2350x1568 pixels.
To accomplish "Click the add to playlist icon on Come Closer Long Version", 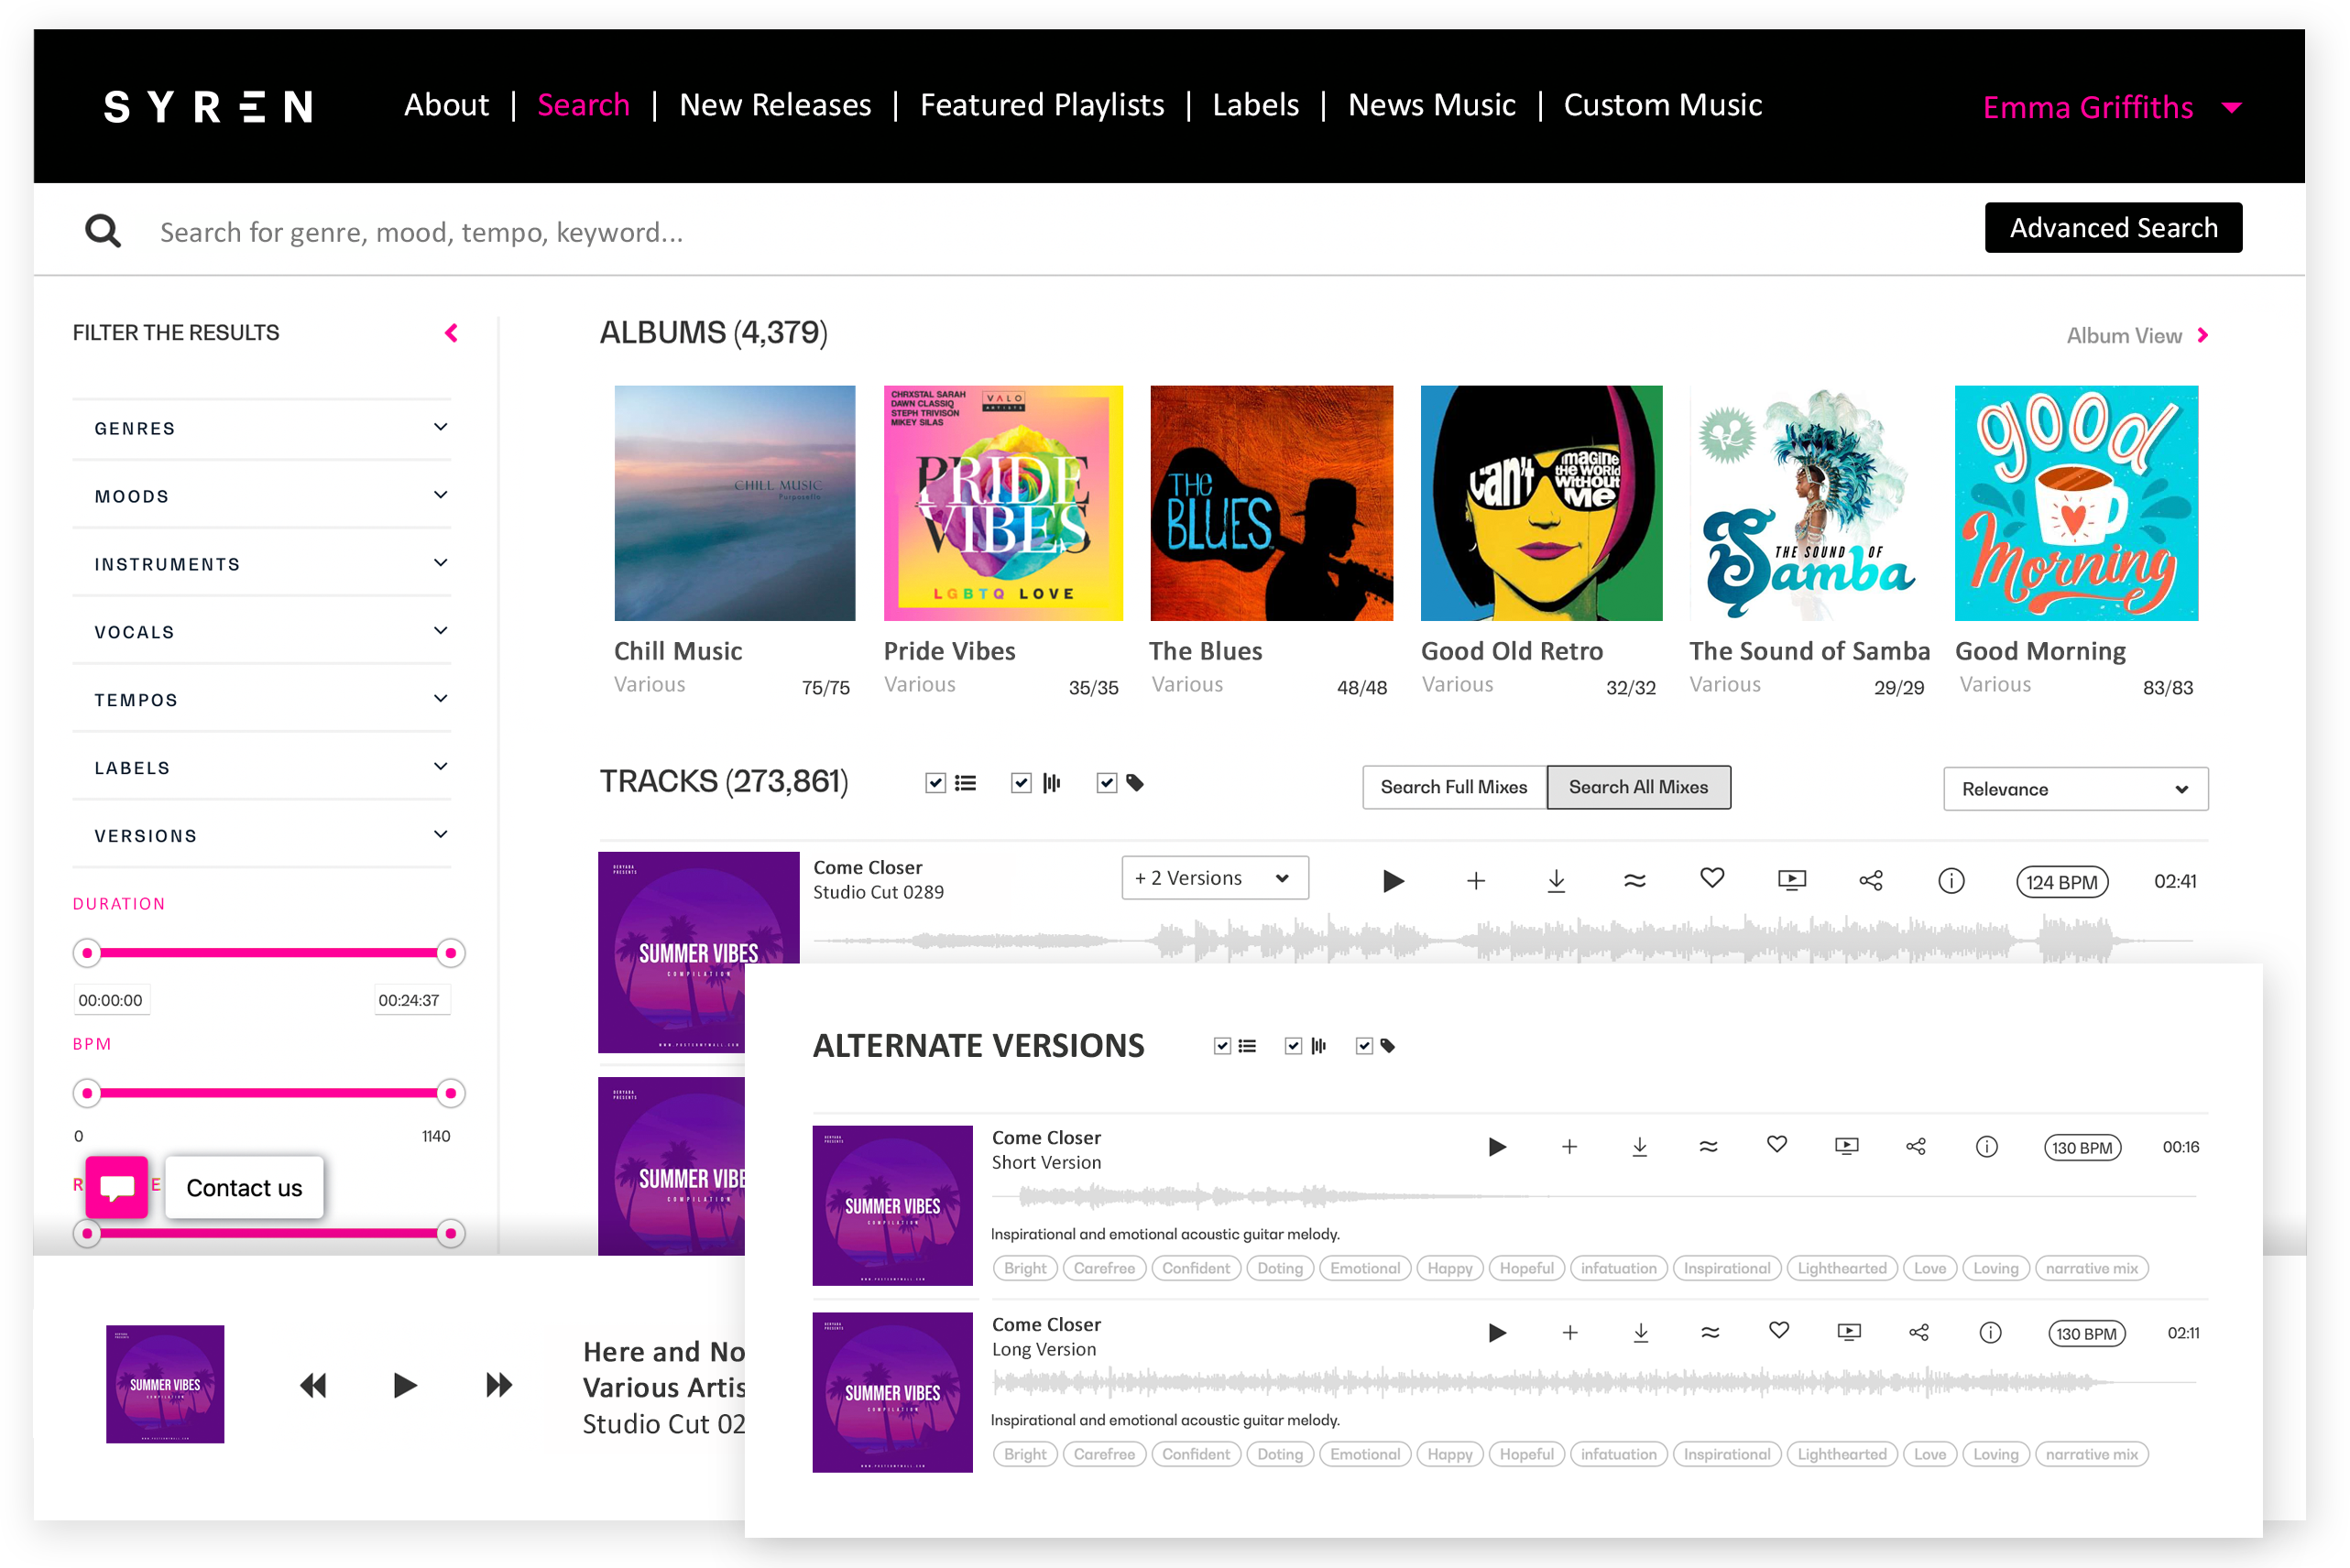I will [1571, 1332].
